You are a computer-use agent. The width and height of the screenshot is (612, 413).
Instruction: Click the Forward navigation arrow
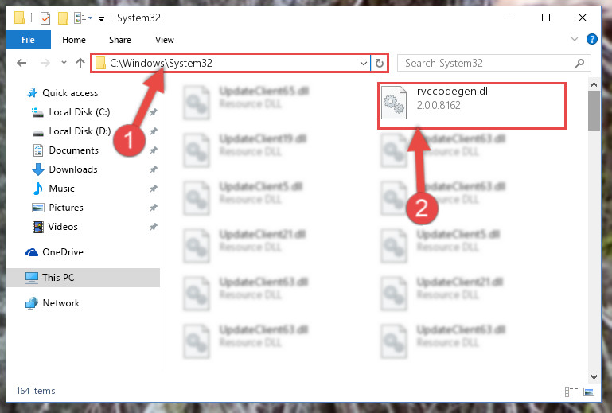45,63
